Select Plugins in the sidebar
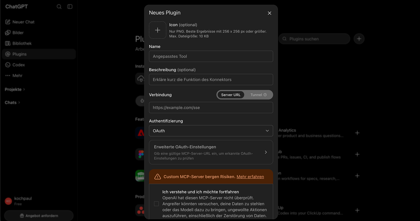Screen dimensions: 420x221 39,54
